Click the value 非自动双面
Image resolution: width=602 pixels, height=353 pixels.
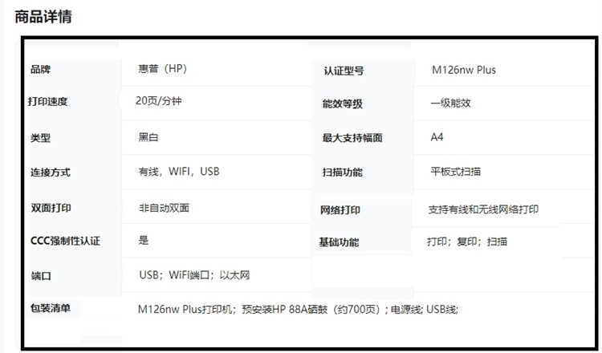[164, 208]
